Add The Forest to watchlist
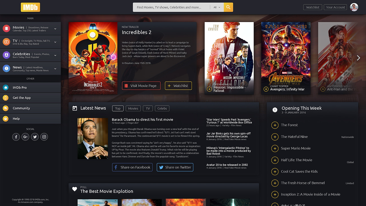 pyautogui.click(x=275, y=125)
